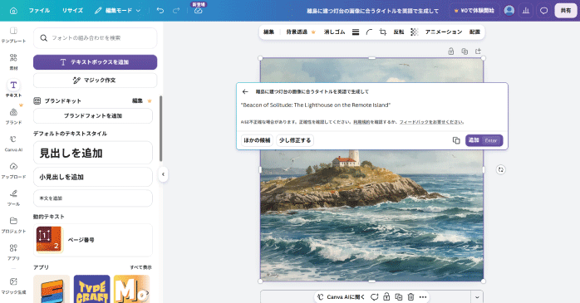Open the 配置 position option
580x303 pixels.
(474, 32)
